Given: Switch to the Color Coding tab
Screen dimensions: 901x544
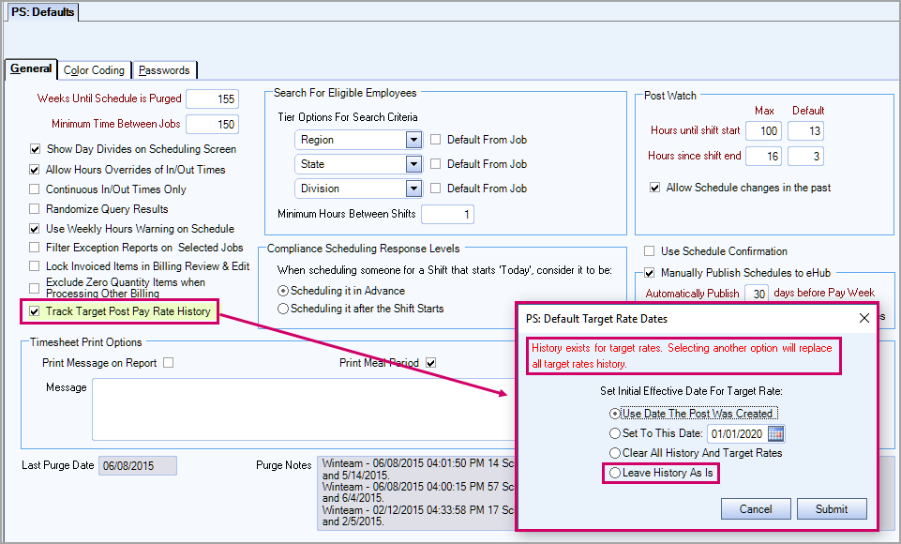Looking at the screenshot, I should [x=94, y=70].
